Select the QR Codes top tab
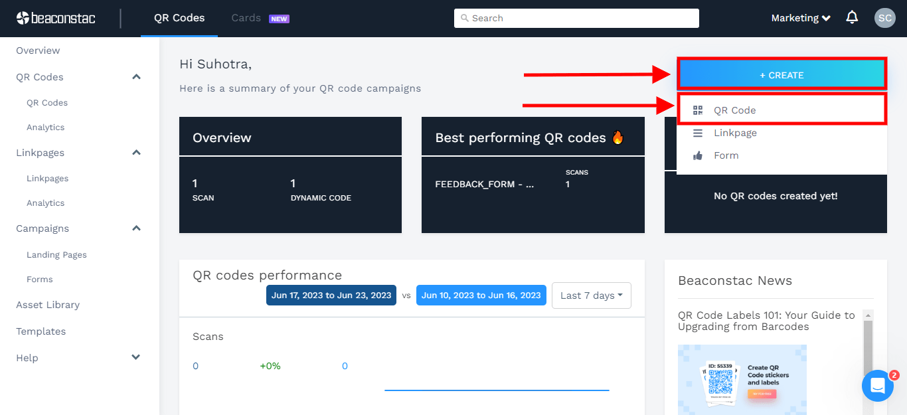The width and height of the screenshot is (907, 415). 179,18
